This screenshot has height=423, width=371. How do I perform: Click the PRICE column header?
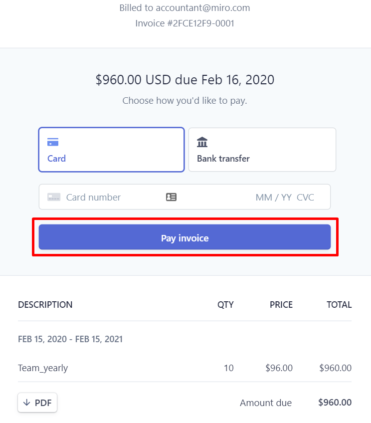click(281, 305)
